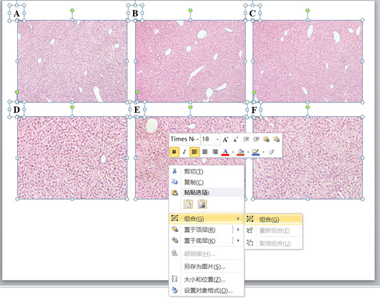The image size is (380, 300).
Task: Expand the font color dropdown arrow
Action: 233,152
